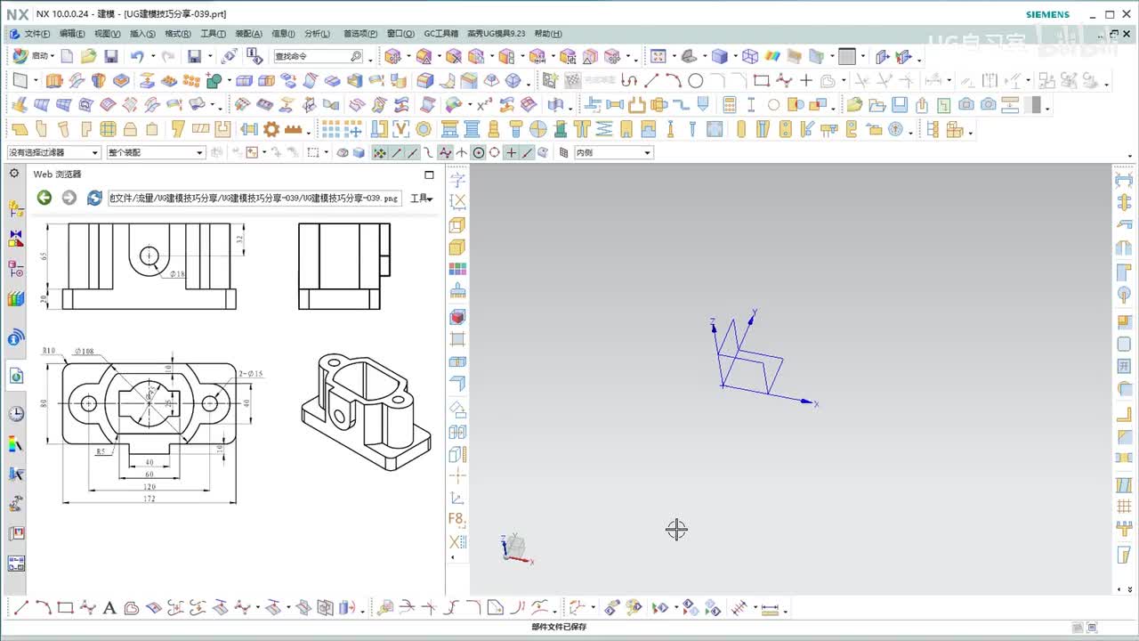Open the GC工具箱 menu

440,34
